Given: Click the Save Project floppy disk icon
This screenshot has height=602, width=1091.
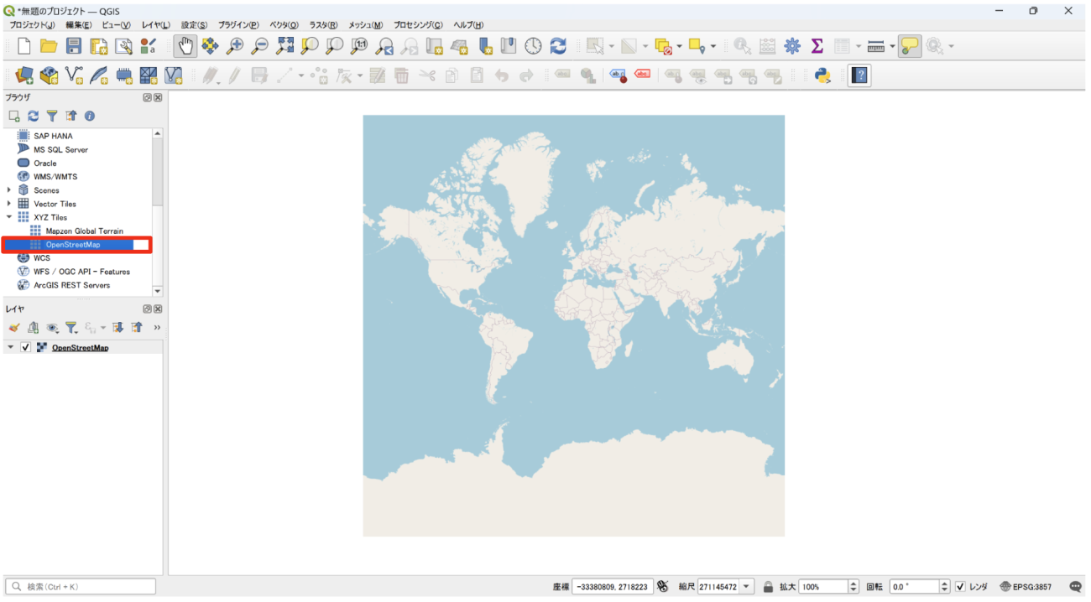Looking at the screenshot, I should (x=74, y=47).
